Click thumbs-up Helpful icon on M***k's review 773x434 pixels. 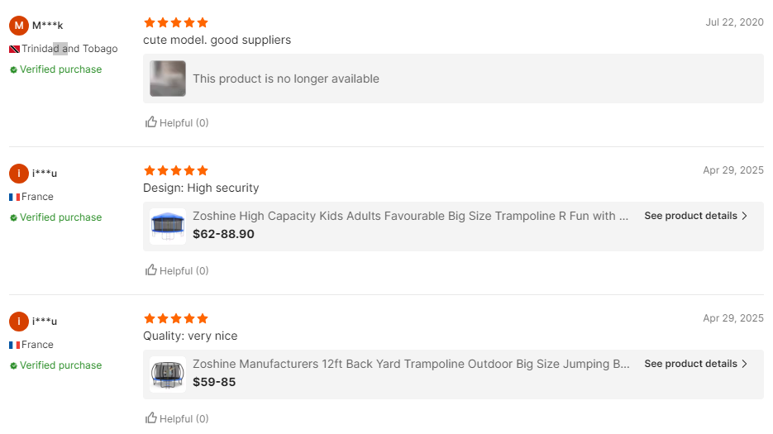(x=151, y=122)
